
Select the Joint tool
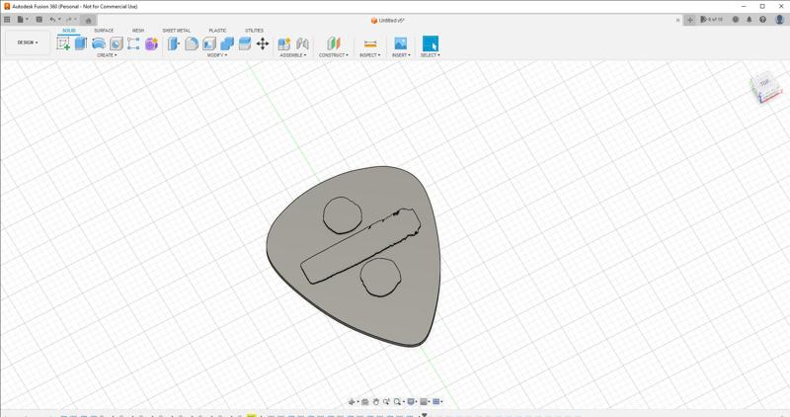click(x=302, y=43)
